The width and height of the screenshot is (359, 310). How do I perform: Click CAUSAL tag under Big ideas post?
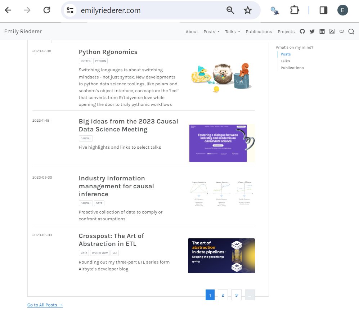86,138
